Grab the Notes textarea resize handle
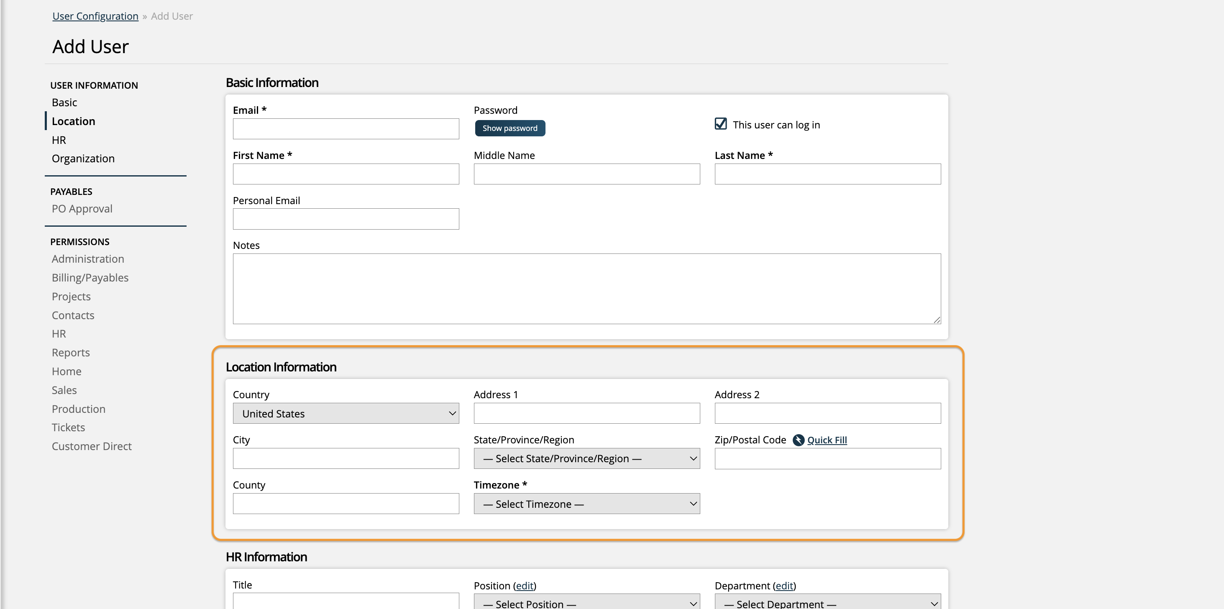This screenshot has height=609, width=1224. (937, 320)
